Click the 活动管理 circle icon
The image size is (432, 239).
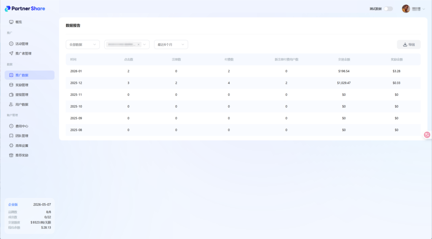pos(11,44)
